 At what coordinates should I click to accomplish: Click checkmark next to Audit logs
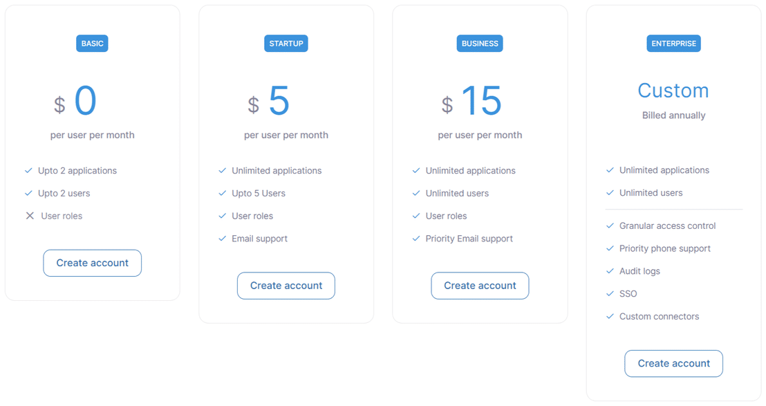[610, 271]
